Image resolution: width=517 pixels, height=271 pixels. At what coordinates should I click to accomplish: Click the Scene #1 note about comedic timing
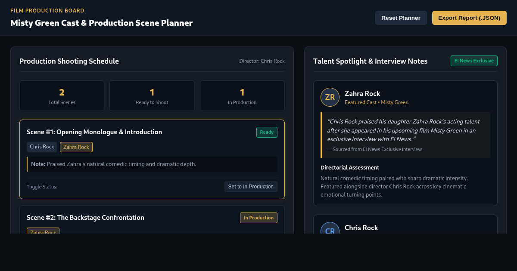coord(152,164)
